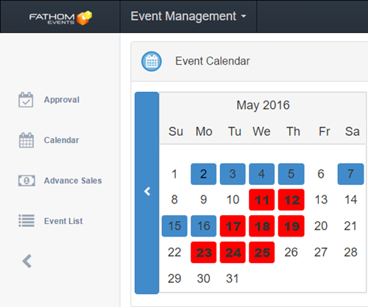
Task: Select May 14 on the calendar
Action: (x=350, y=200)
